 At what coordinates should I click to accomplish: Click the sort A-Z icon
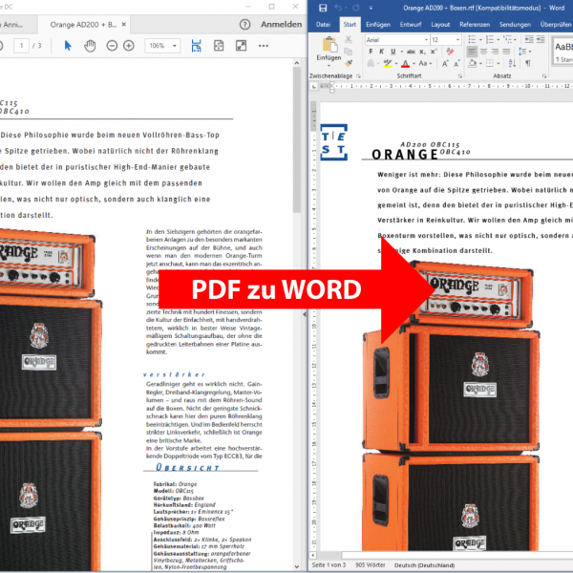pos(512,64)
